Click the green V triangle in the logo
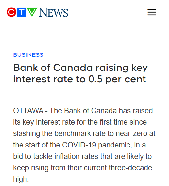Viewport: 169px width, 186px height. point(32,12)
